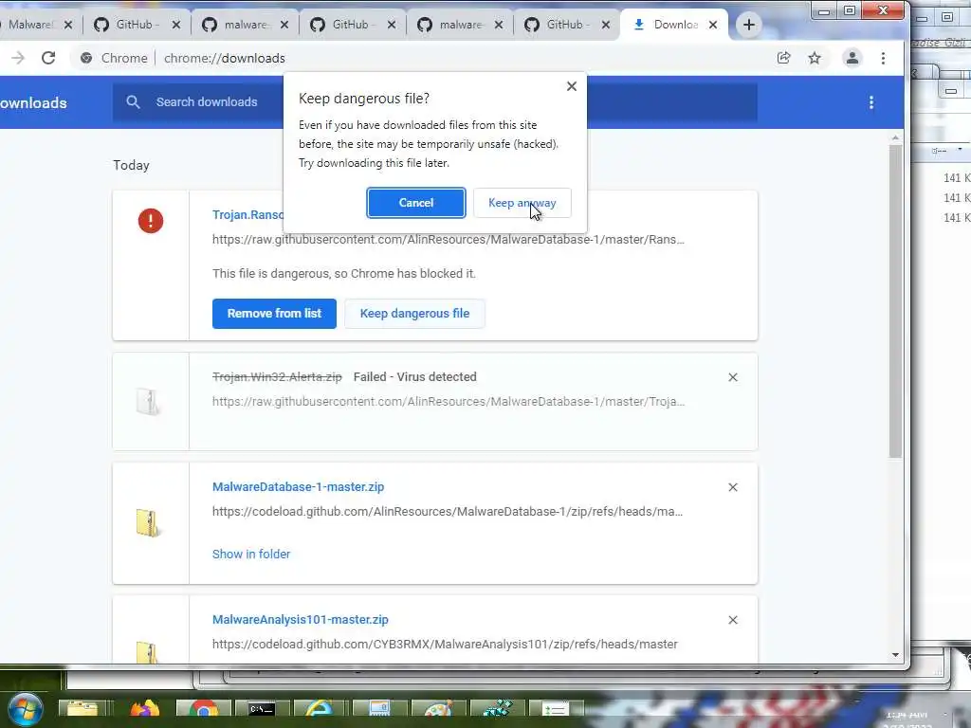Click the red danger warning icon
971x728 pixels.
tap(151, 221)
